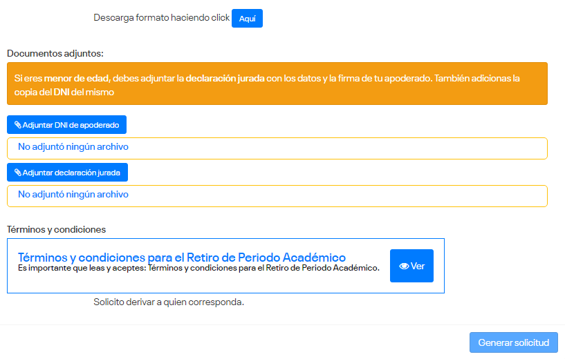This screenshot has width=565, height=359.
Task: Open the Términos y condiciones para el Retiro title
Action: pos(181,258)
